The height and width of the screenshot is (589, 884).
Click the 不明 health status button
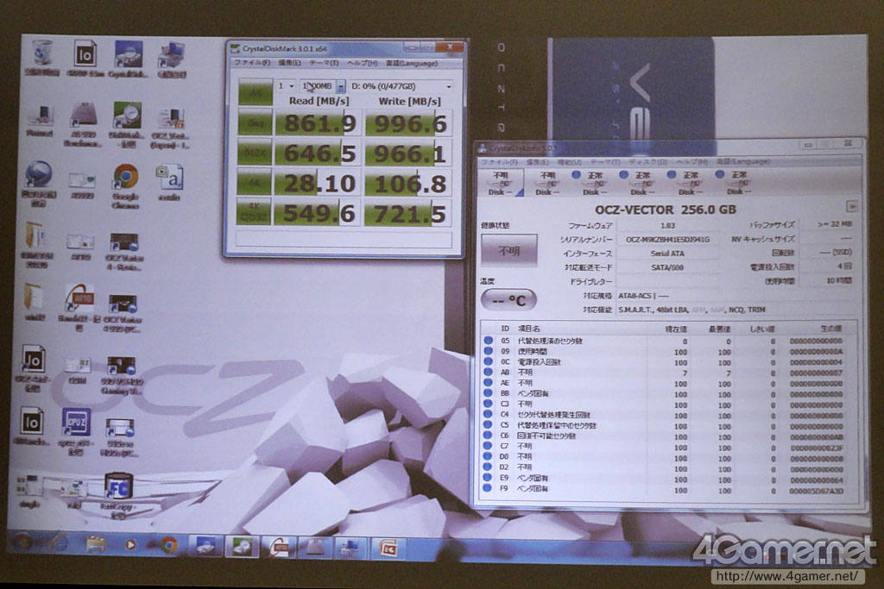click(x=509, y=250)
